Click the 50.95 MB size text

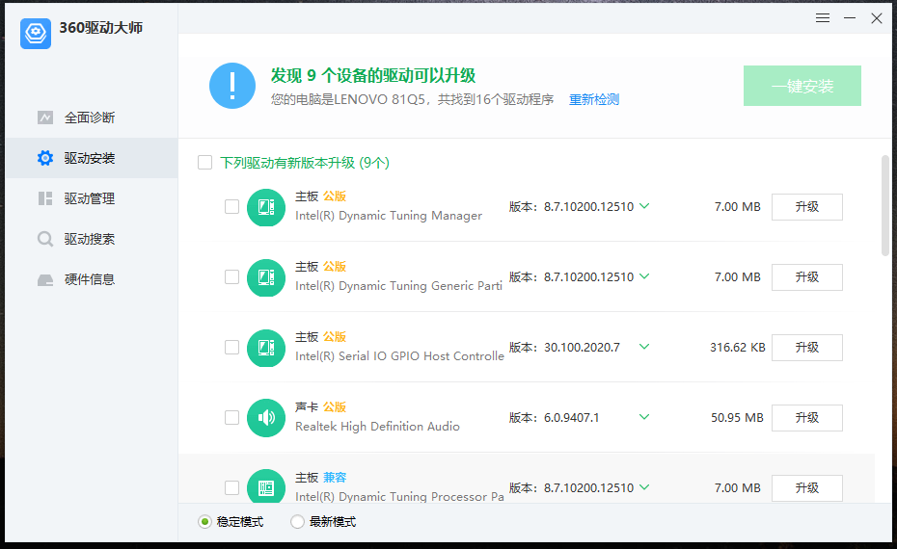[x=737, y=418]
